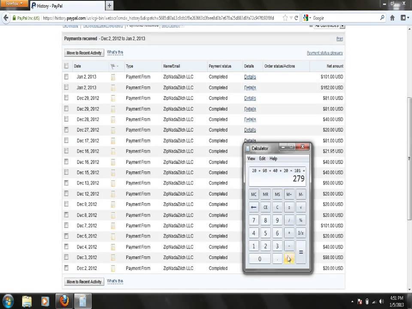Reload the page with the refresh icon
Screen dimensions: 412x309
297,18
